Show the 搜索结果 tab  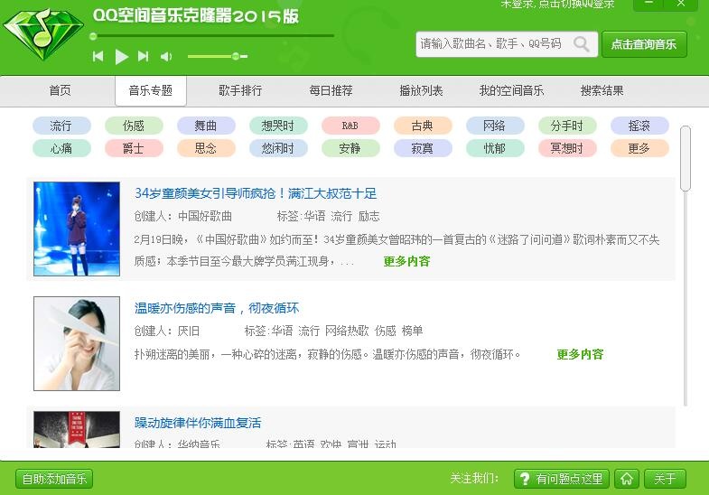coord(602,90)
